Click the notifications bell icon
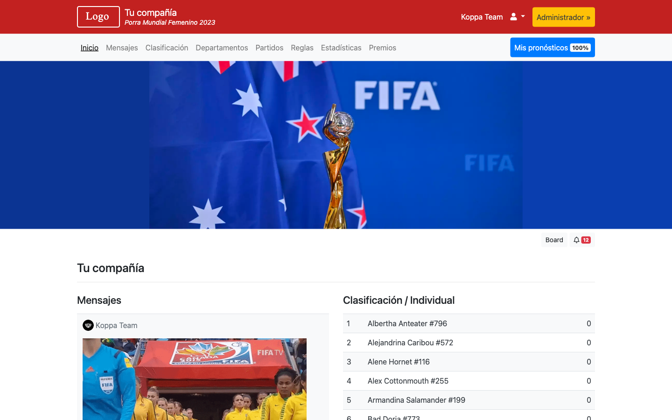 click(577, 240)
